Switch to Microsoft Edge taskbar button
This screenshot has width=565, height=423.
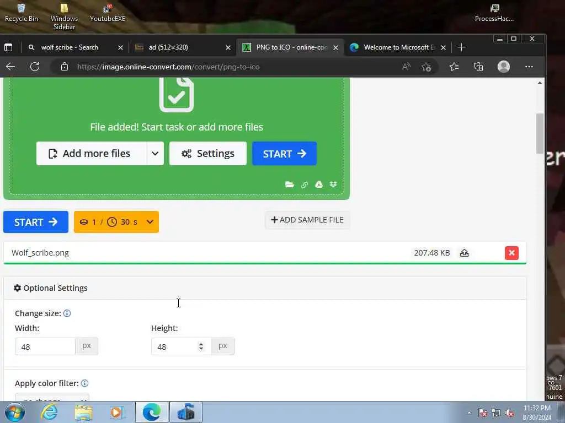(x=151, y=412)
